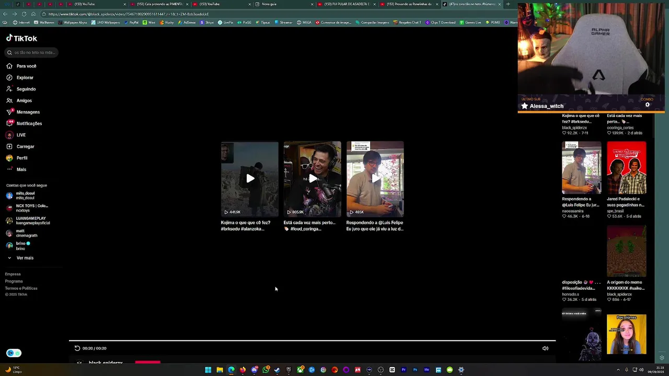Open the Pov: ciúmes sidebar video
The width and height of the screenshot is (669, 376).
pyautogui.click(x=627, y=334)
